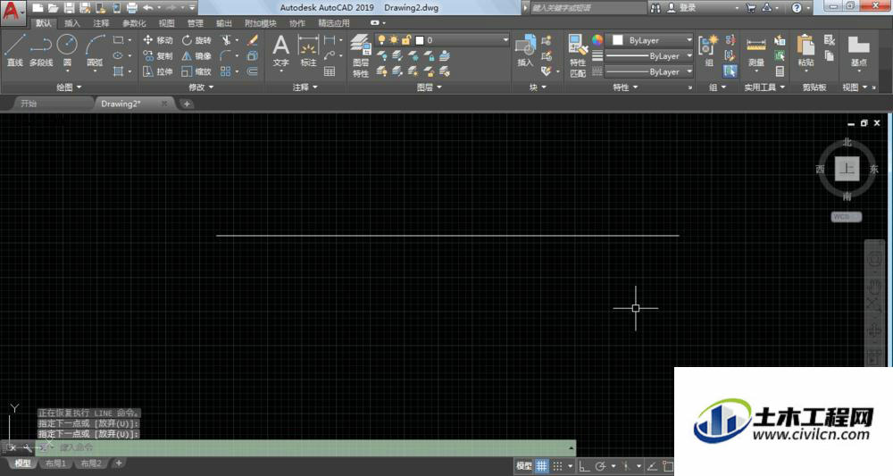Select the Trim scissors tool
The height and width of the screenshot is (476, 893).
[x=226, y=40]
